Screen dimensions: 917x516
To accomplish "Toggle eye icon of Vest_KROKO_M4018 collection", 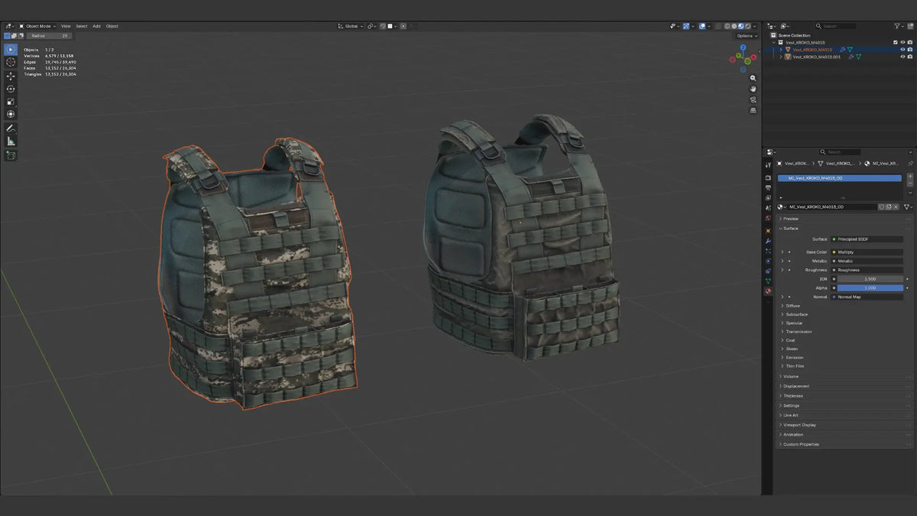I will [902, 43].
